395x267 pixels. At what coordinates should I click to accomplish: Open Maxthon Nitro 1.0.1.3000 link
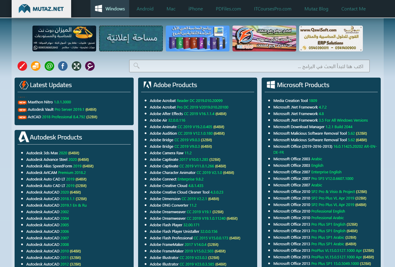(x=49, y=102)
